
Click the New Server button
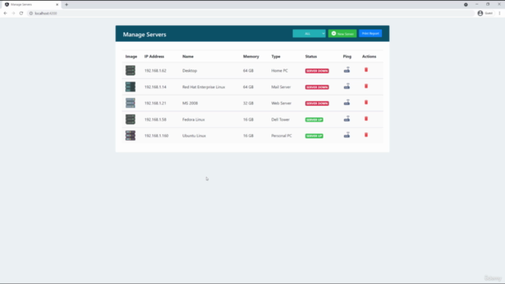(x=342, y=33)
